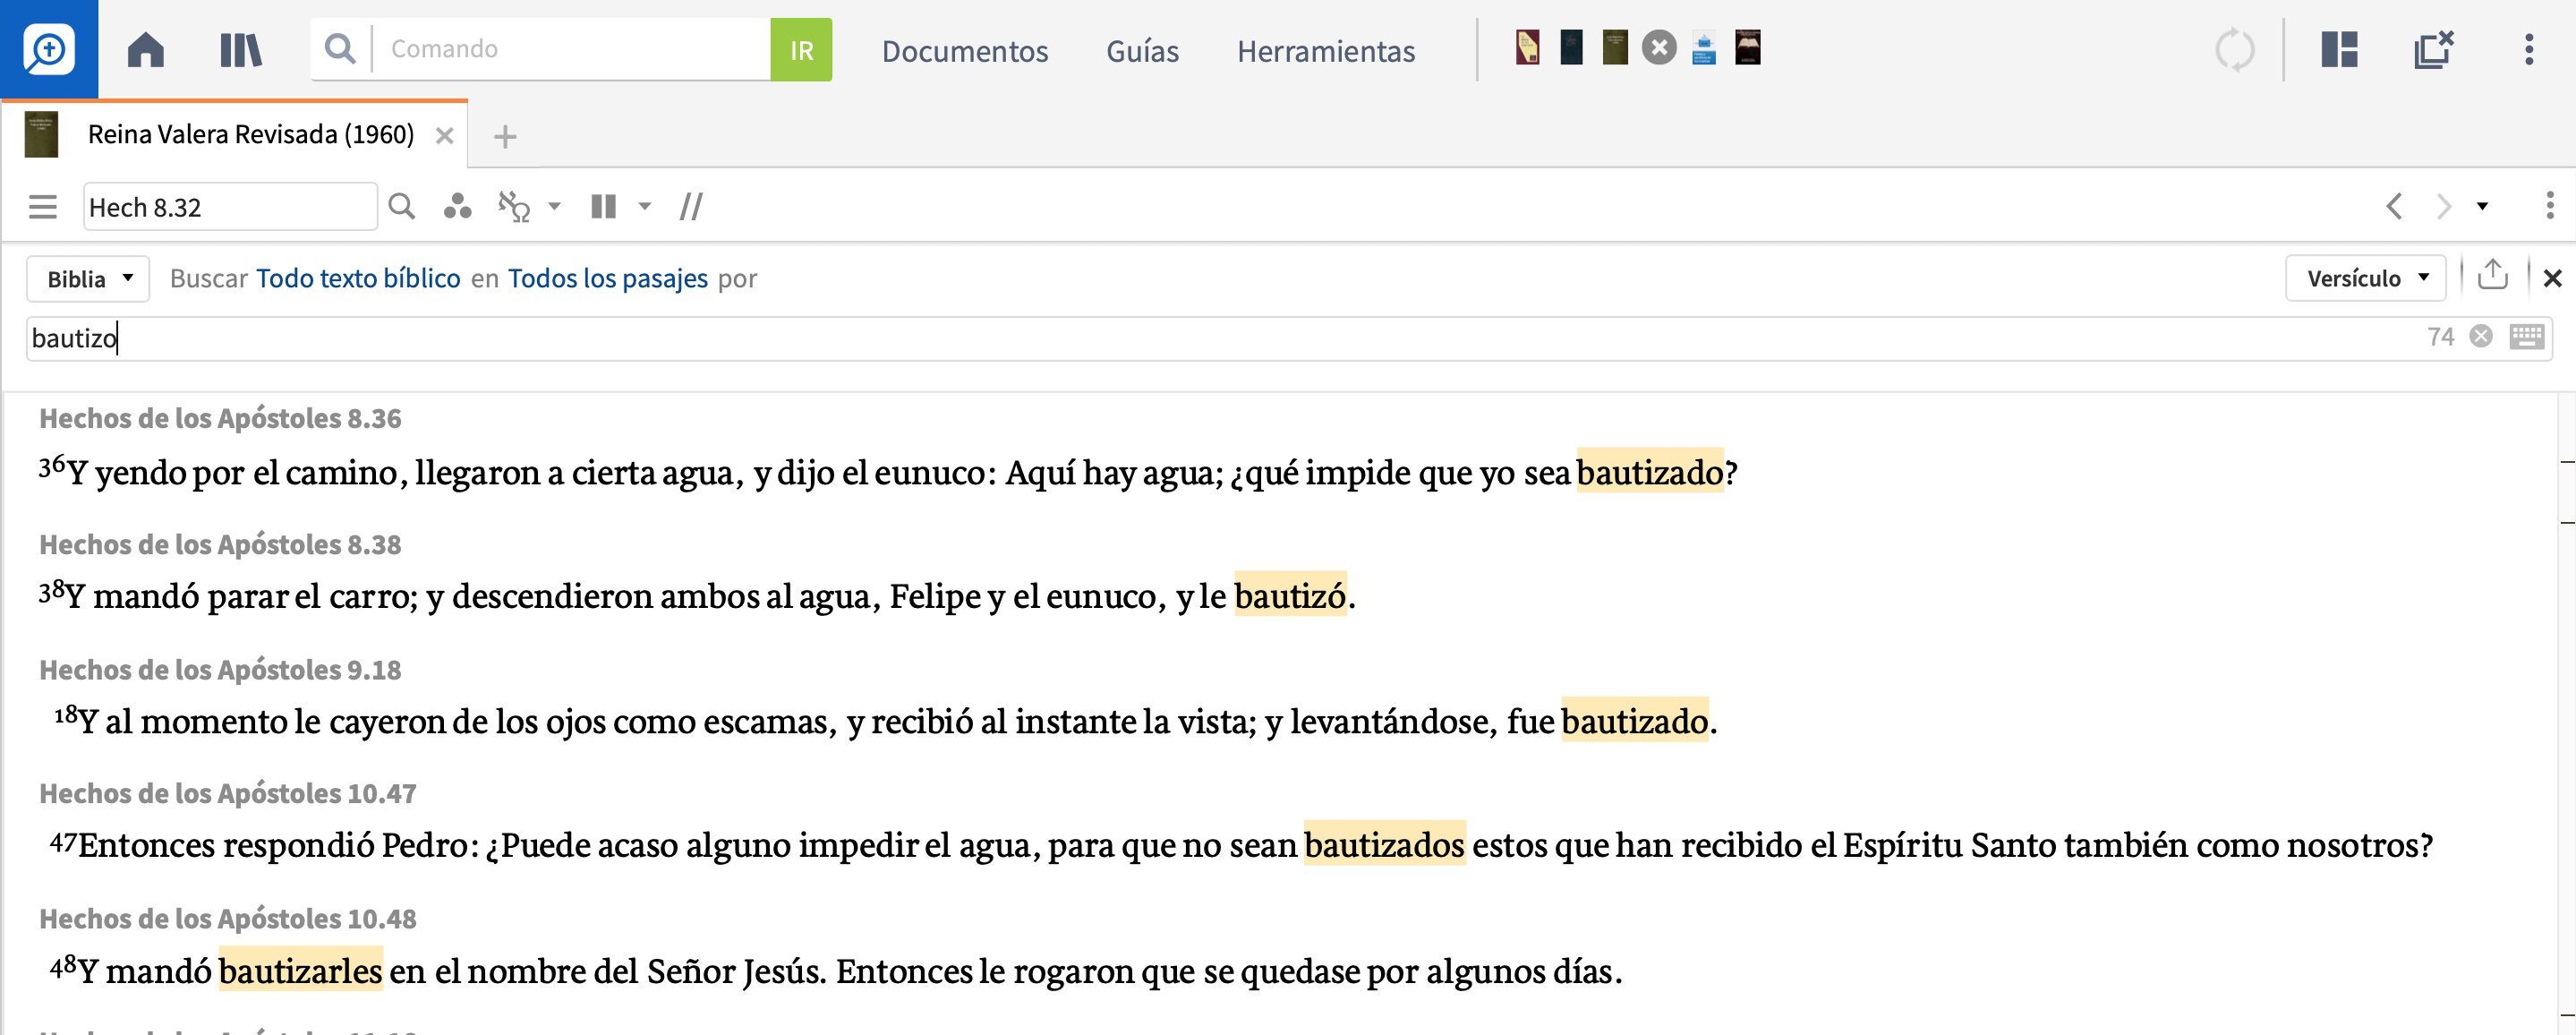Click into the Comando input box
The width and height of the screenshot is (2576, 1035).
coord(571,48)
